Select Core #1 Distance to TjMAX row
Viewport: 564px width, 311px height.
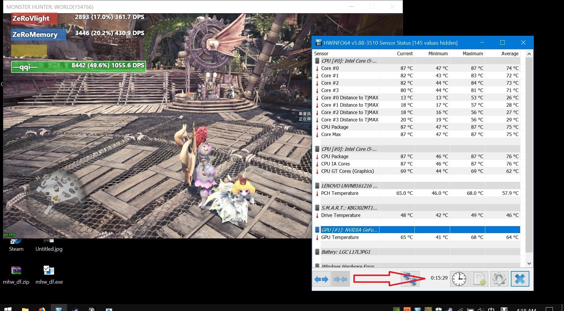(417, 105)
